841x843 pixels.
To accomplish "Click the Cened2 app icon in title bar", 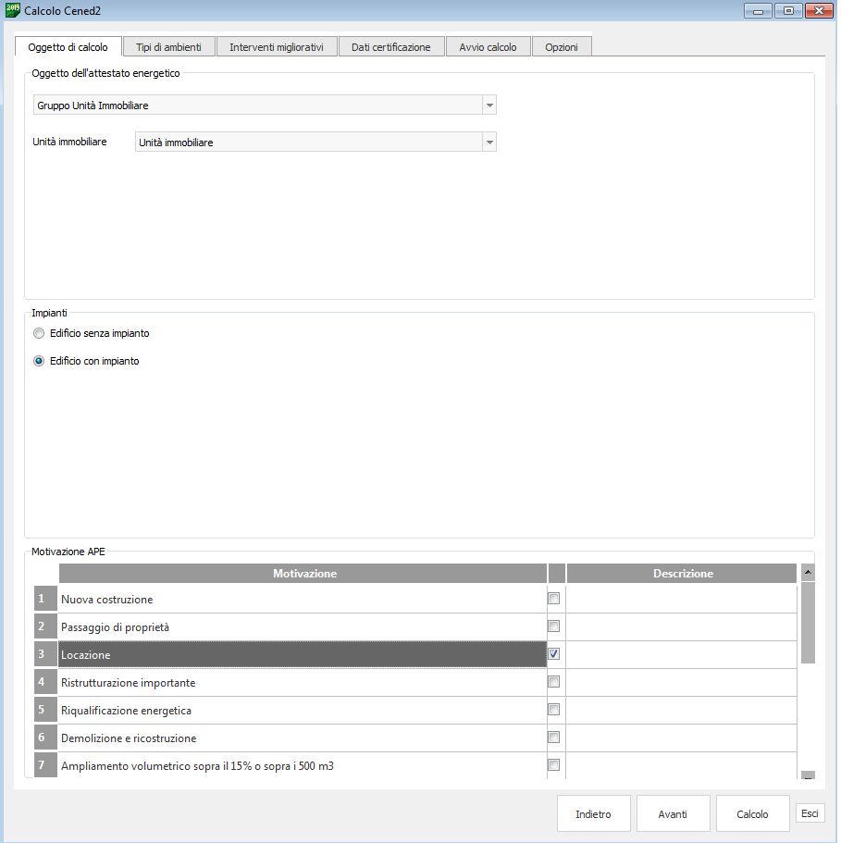I will (13, 10).
